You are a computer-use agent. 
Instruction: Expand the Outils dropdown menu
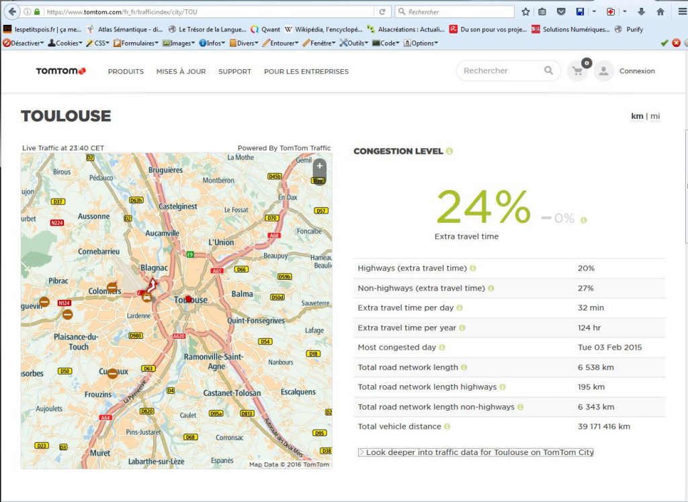(x=354, y=43)
